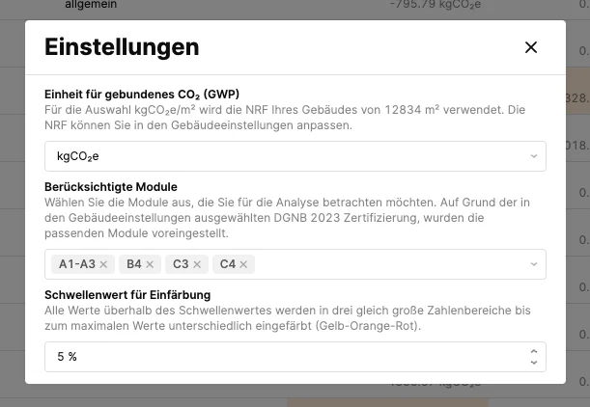Image resolution: width=590 pixels, height=407 pixels.
Task: Decrease the Schwellenwert with the down arrow
Action: pyautogui.click(x=534, y=363)
